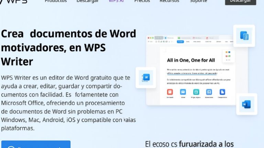Click the "All in One, One for All" heading
This screenshot has width=264, height=148.
tap(191, 60)
